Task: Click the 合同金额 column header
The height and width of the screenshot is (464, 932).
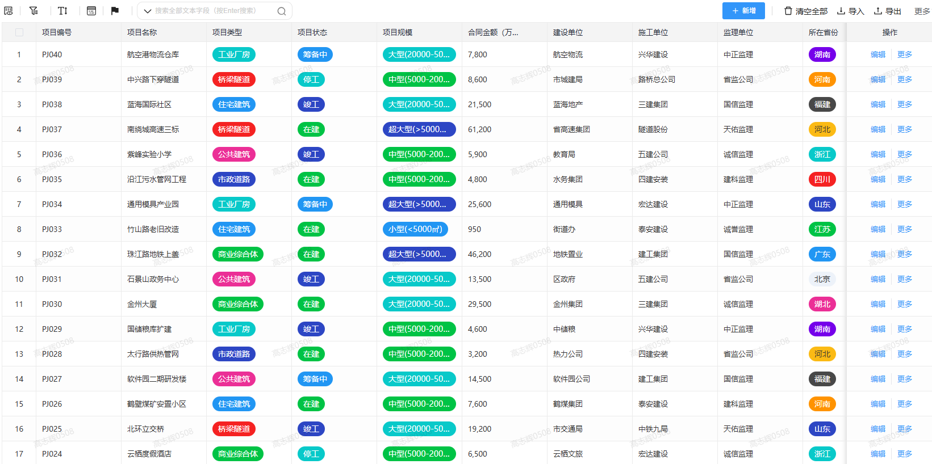Action: pyautogui.click(x=493, y=32)
